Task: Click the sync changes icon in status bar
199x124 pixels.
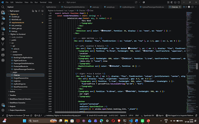Action: tap(31, 116)
